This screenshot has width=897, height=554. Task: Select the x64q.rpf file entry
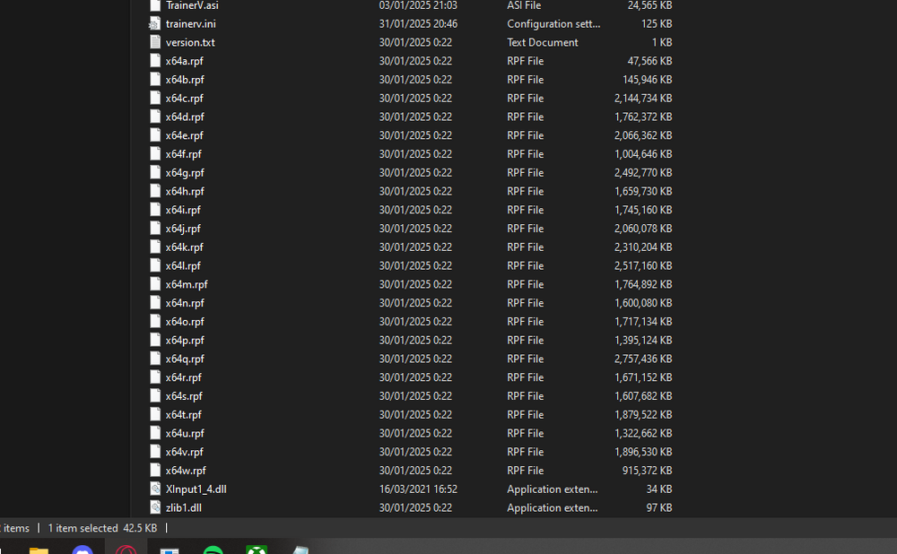click(184, 359)
